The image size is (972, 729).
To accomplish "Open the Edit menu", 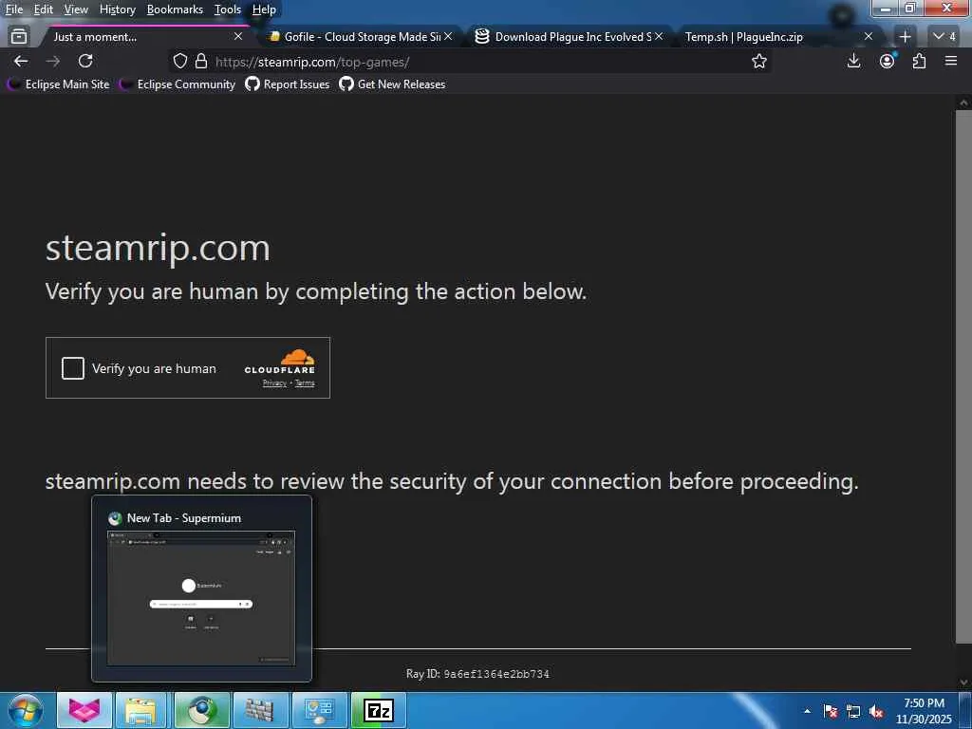I will (44, 9).
